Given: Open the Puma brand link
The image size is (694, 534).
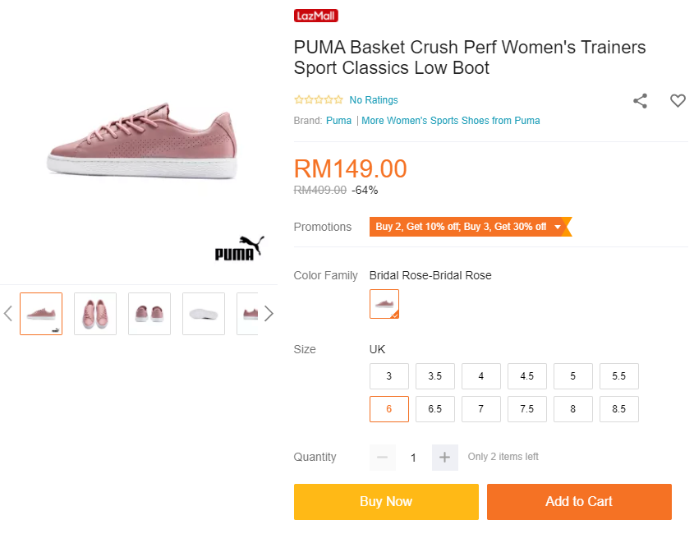Looking at the screenshot, I should coord(338,121).
